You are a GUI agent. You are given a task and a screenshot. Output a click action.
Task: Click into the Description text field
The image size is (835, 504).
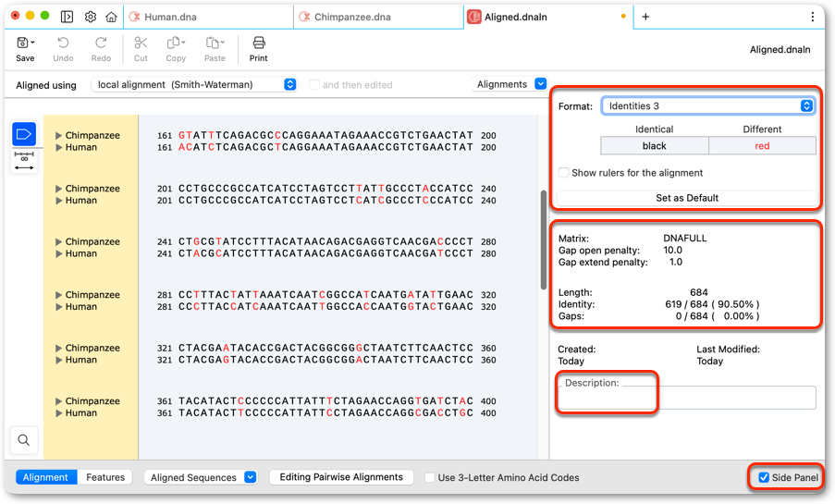point(687,398)
